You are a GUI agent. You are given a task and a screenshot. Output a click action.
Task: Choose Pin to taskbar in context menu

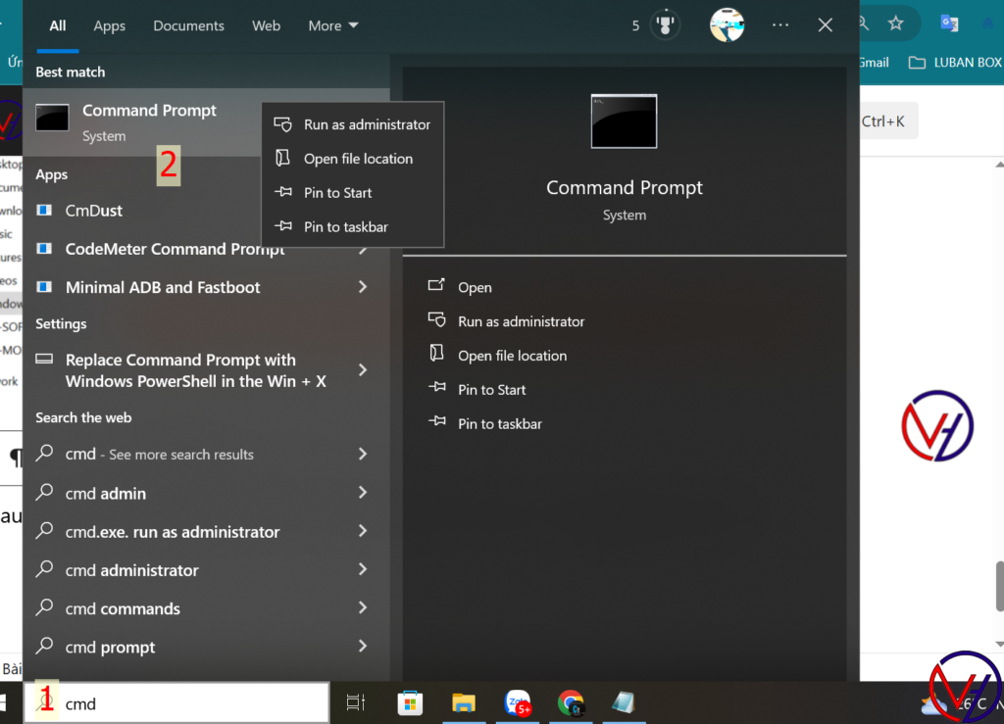tap(345, 226)
